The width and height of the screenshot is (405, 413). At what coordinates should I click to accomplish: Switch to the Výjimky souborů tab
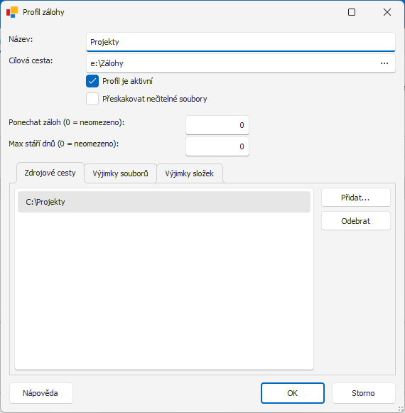[120, 173]
